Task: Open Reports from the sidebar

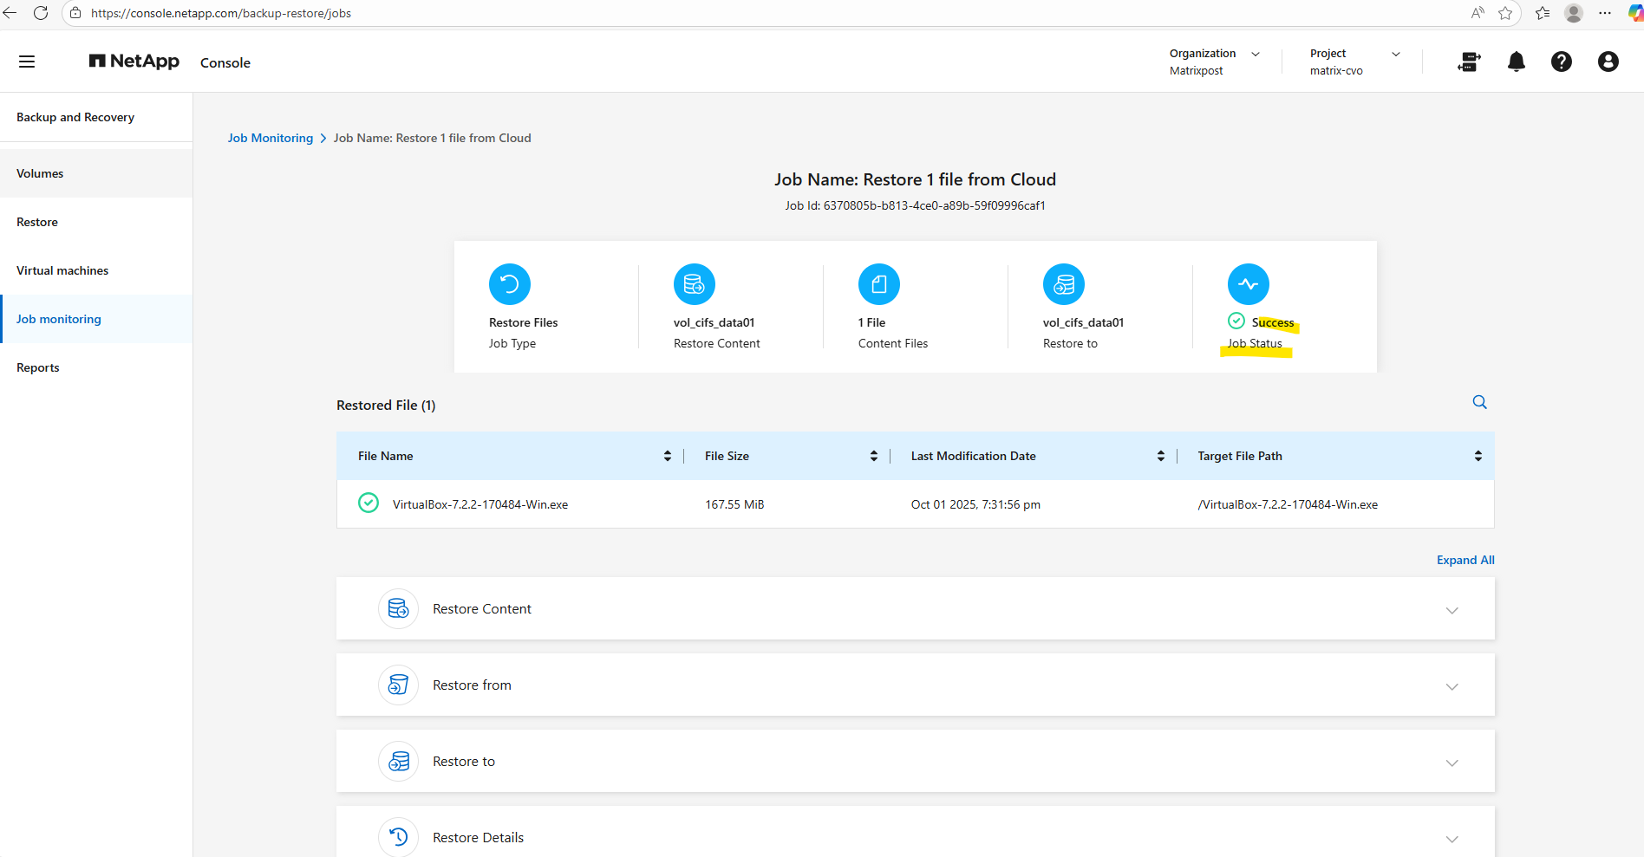Action: click(x=38, y=367)
